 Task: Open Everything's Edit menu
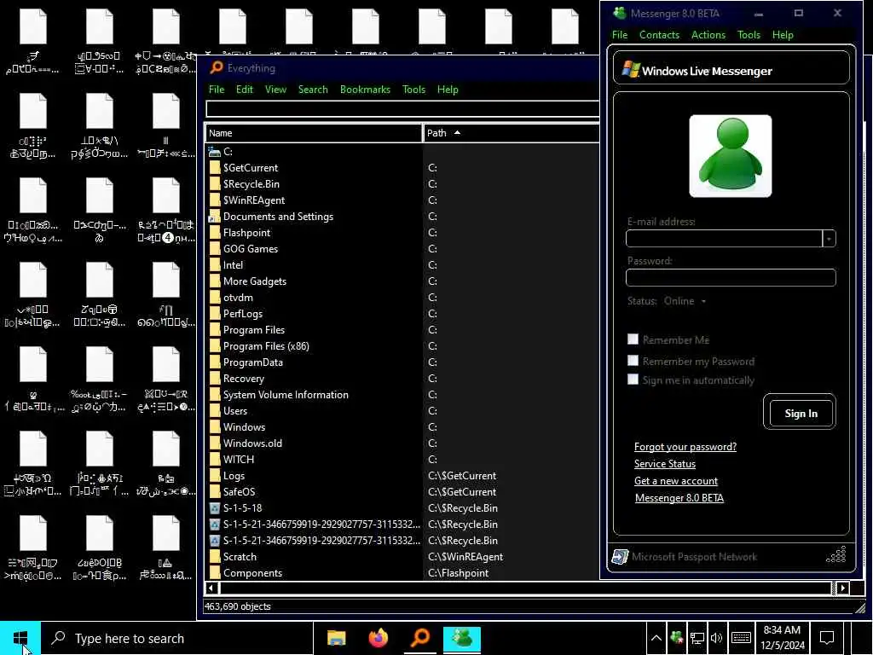245,89
